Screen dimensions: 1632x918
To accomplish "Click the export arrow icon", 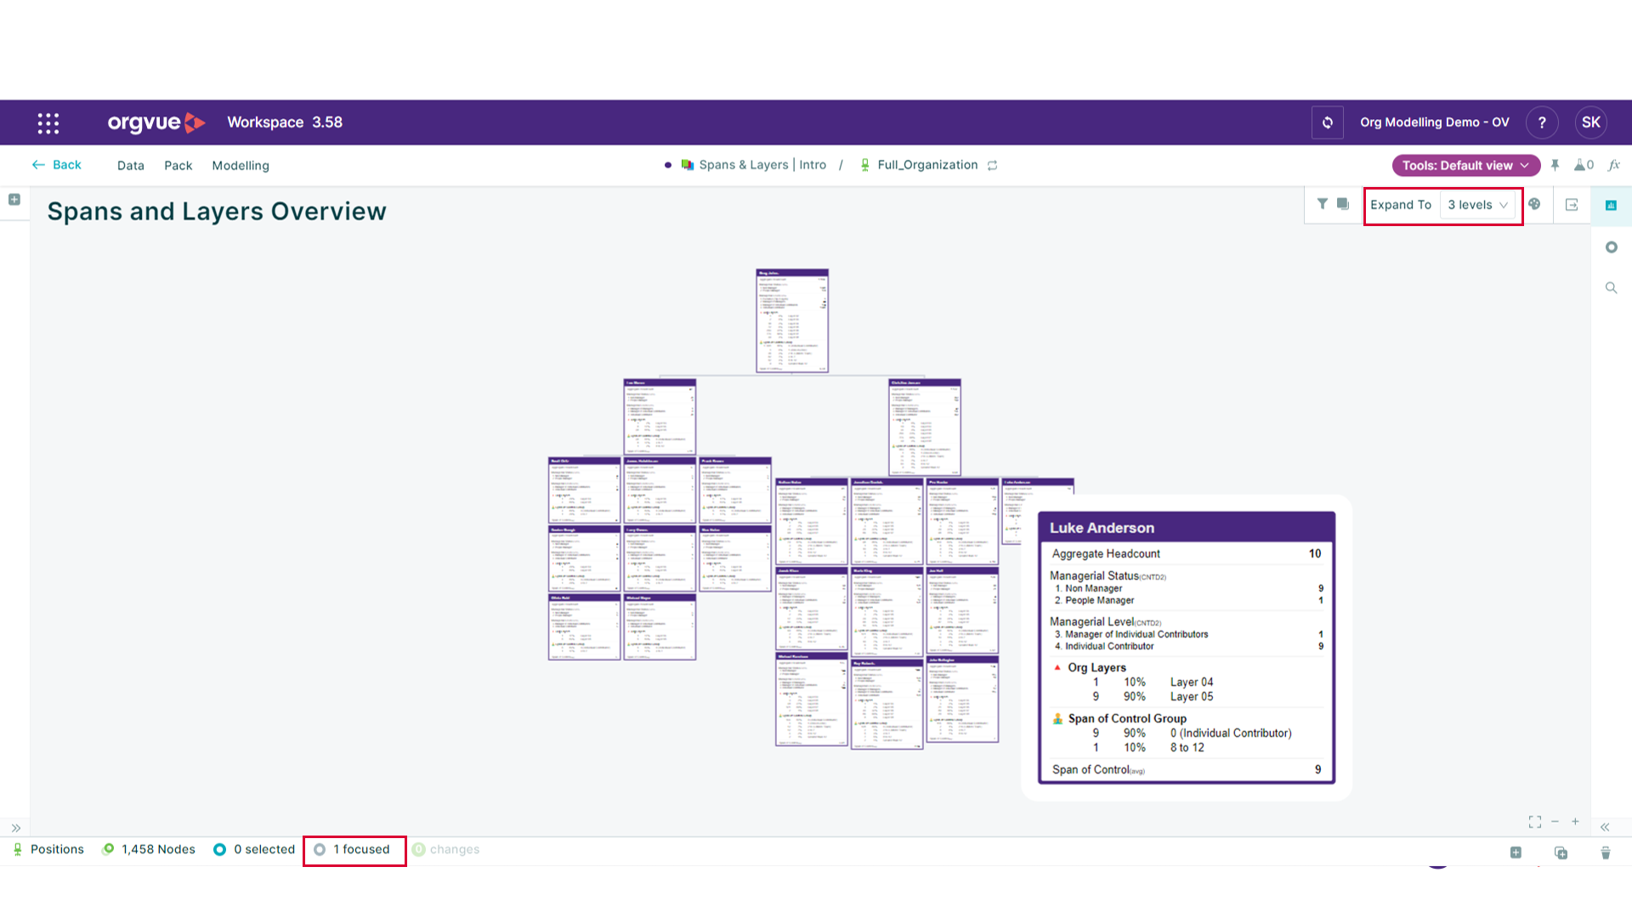I will coord(1572,205).
